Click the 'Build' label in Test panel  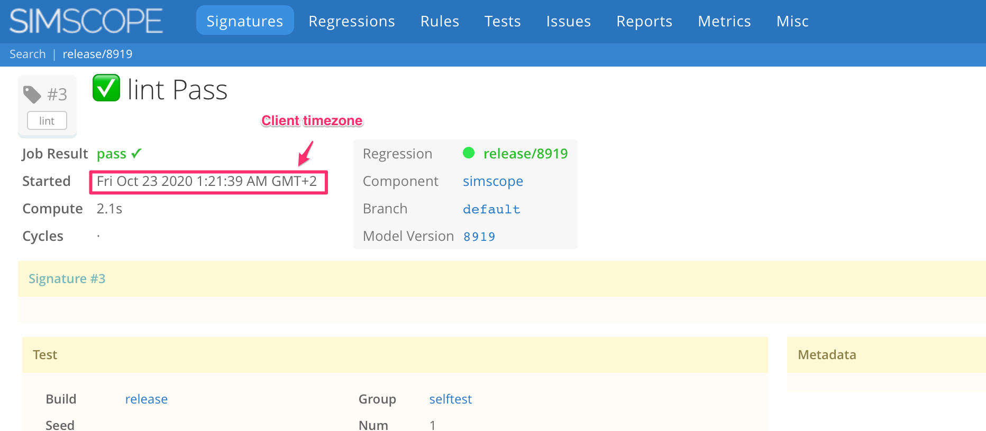[x=61, y=399]
